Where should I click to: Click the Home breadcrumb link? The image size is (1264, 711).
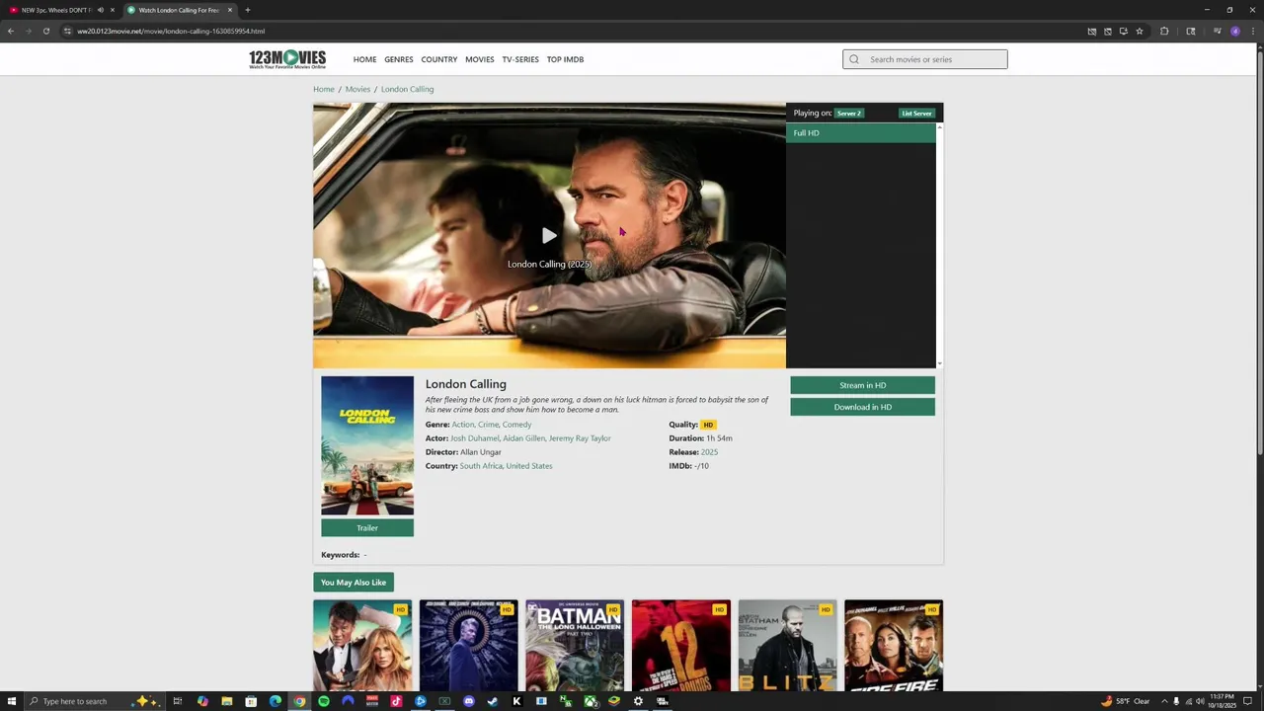[323, 89]
